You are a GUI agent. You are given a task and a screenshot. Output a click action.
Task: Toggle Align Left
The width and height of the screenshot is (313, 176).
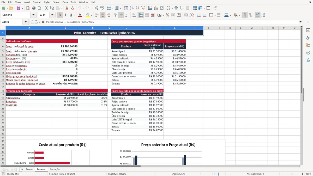pyautogui.click(x=97, y=15)
